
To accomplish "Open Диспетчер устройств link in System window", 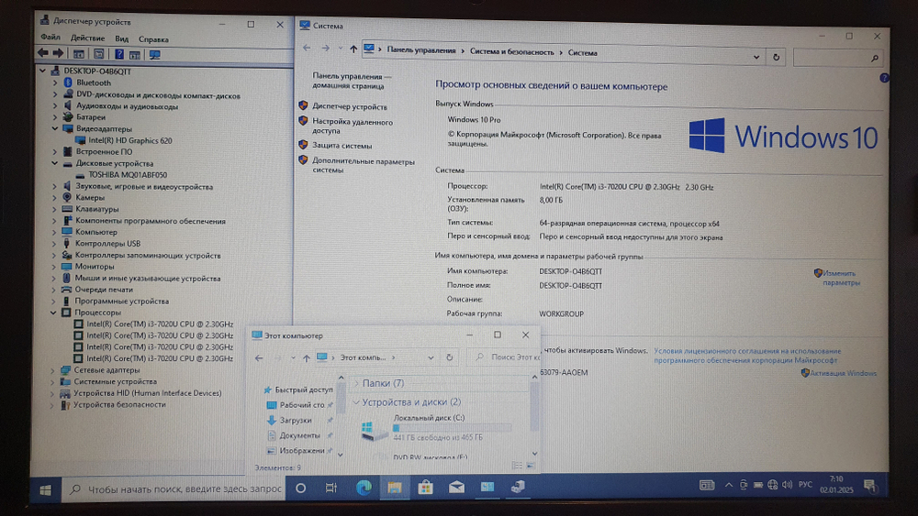I will coord(349,107).
